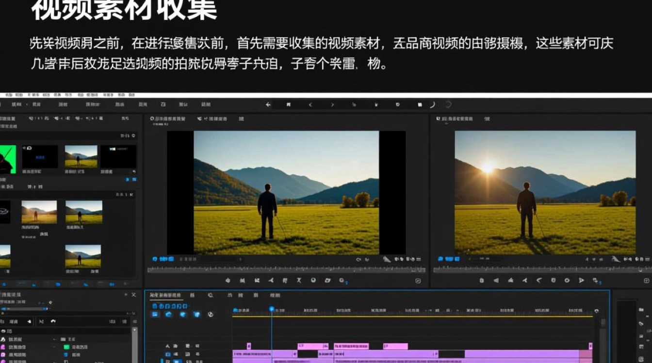Click the curved redo arrow in bottom-left panel

(x=53, y=321)
